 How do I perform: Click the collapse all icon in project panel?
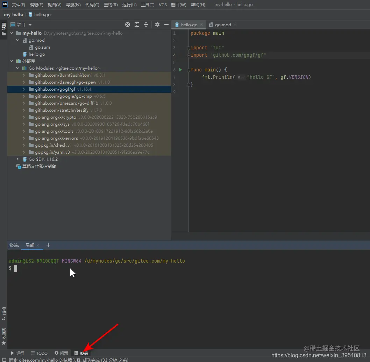click(146, 25)
